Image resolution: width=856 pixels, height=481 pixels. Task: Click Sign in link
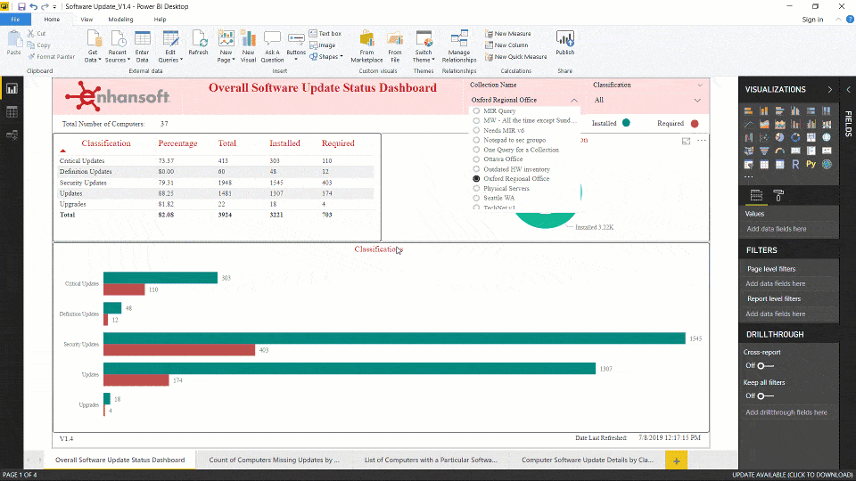click(812, 20)
